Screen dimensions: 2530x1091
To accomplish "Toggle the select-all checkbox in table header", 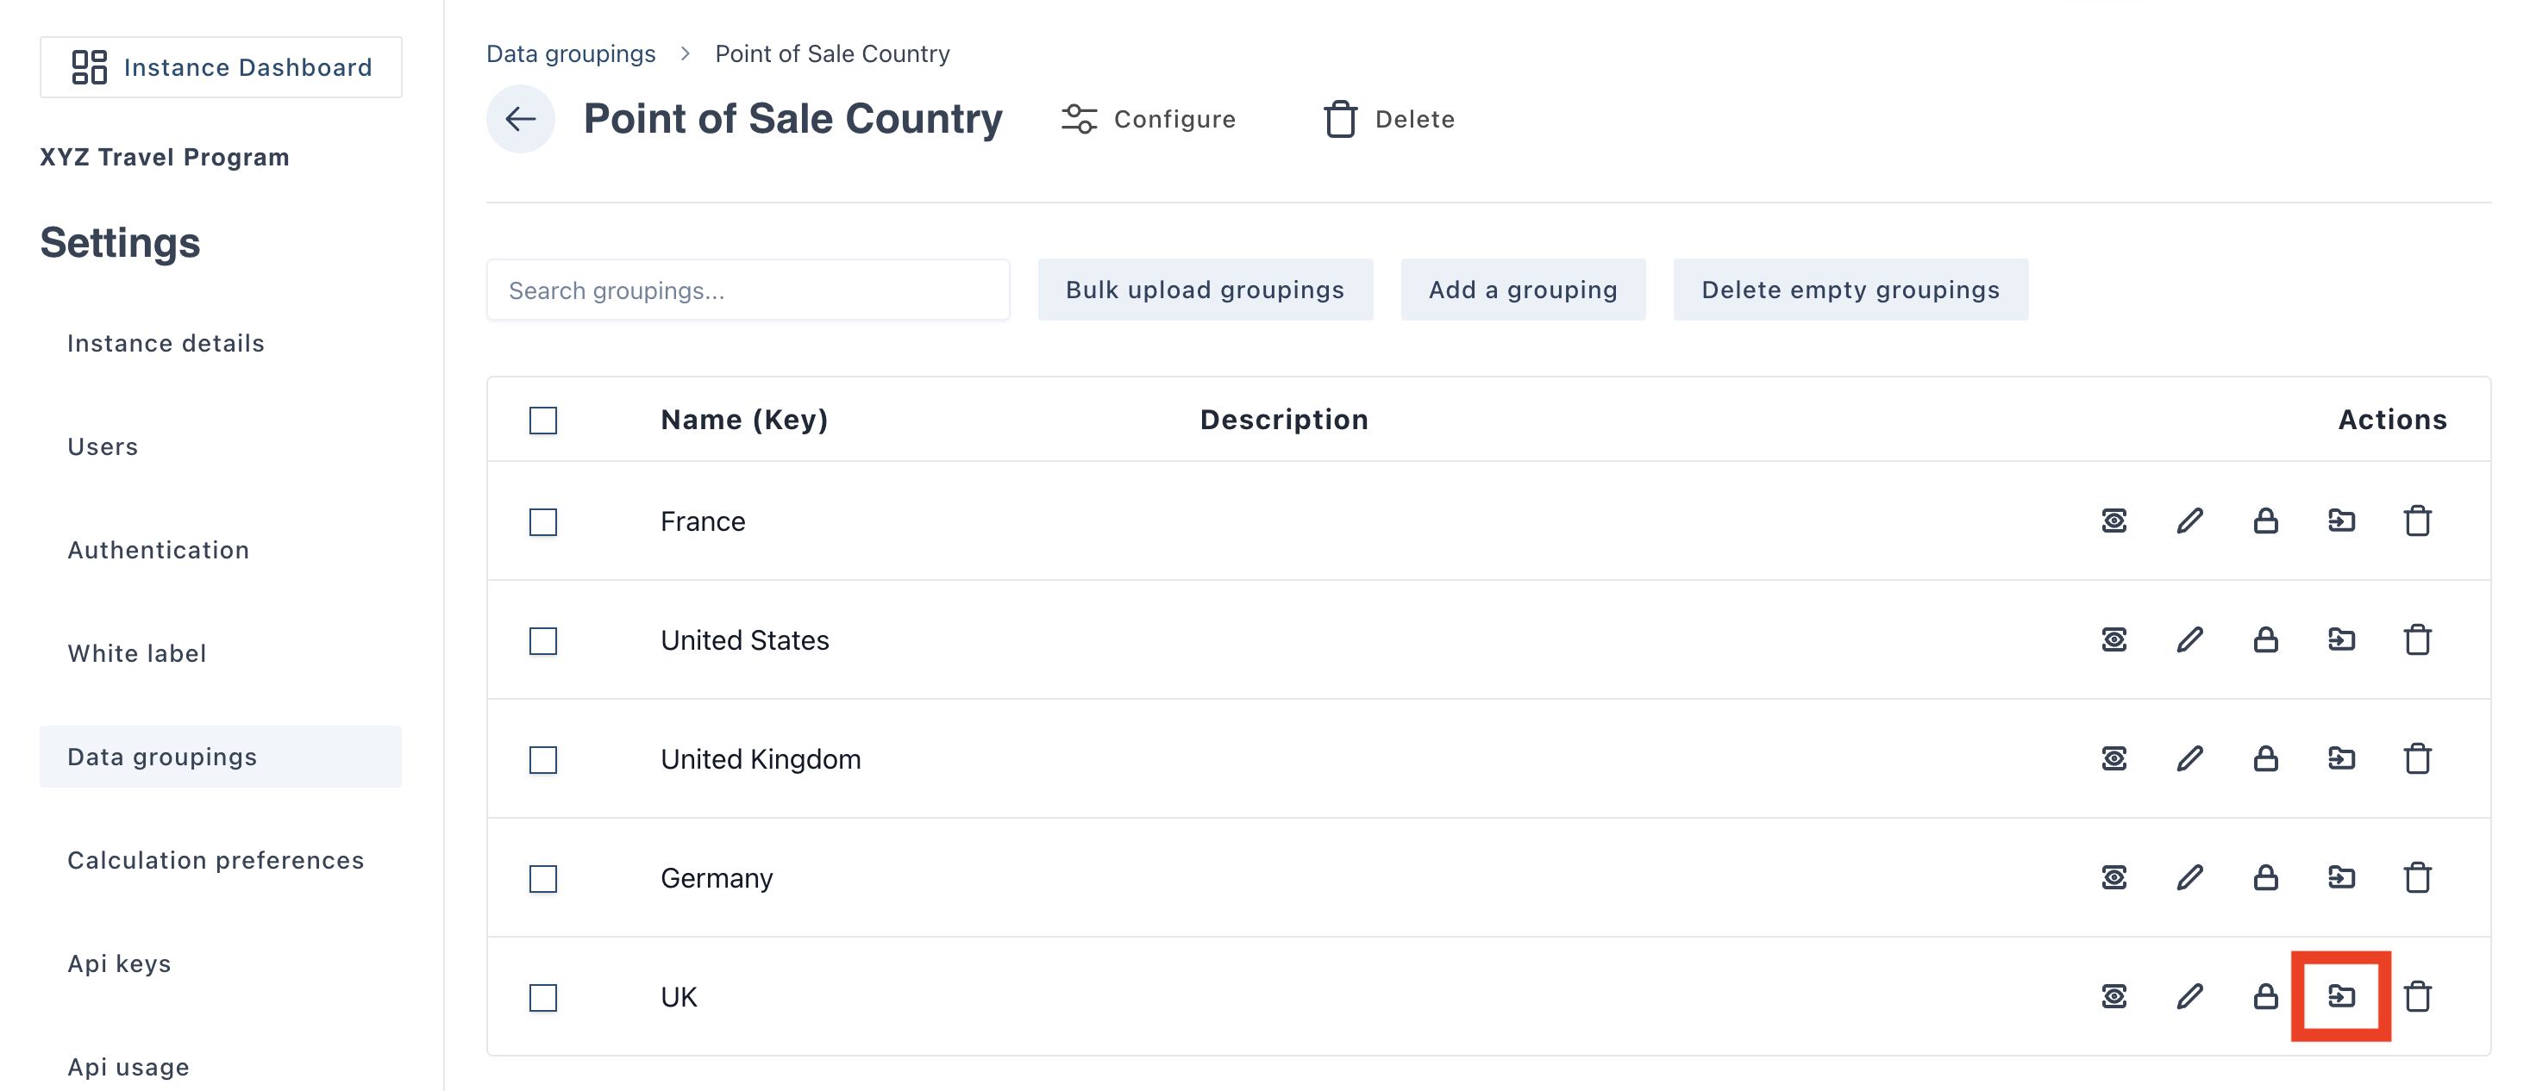I will click(543, 420).
